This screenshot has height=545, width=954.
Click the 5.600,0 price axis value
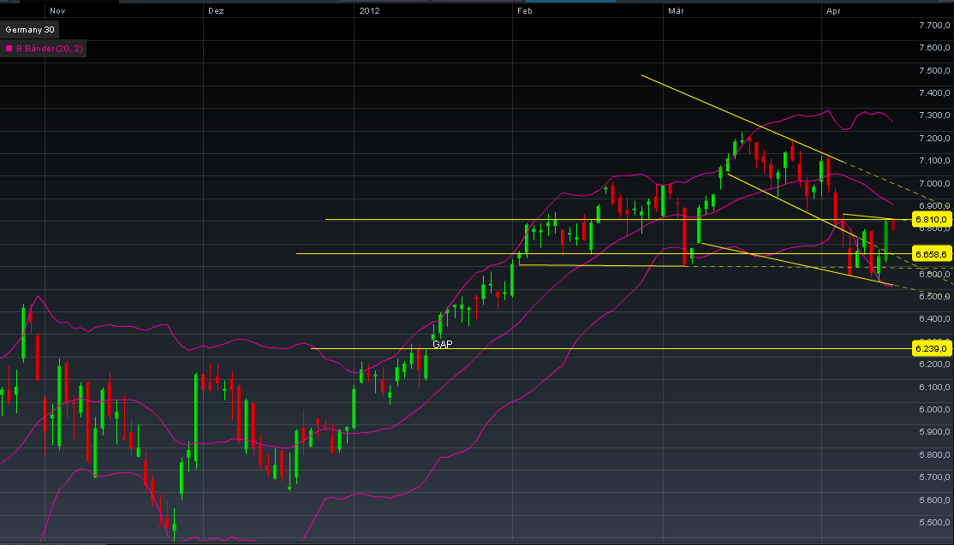point(934,501)
